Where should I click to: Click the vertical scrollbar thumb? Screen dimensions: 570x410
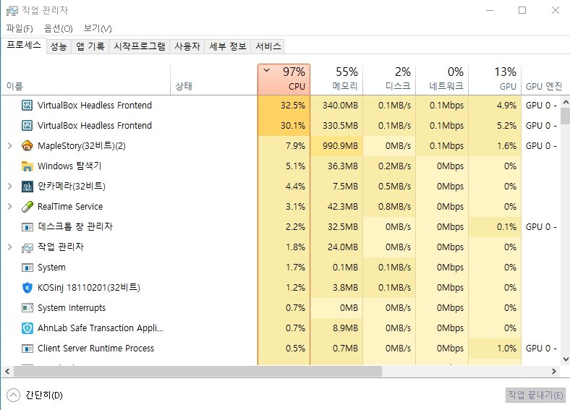pyautogui.click(x=566, y=116)
